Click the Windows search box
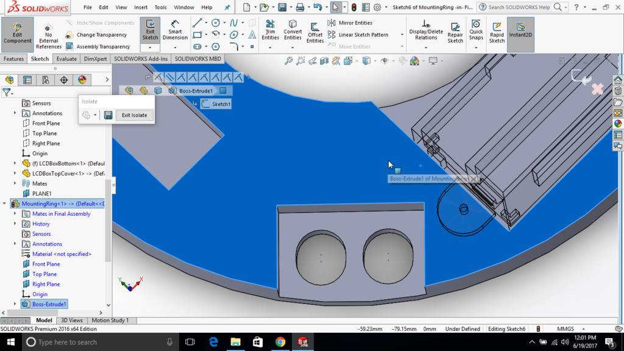Image resolution: width=624 pixels, height=351 pixels. pyautogui.click(x=99, y=342)
